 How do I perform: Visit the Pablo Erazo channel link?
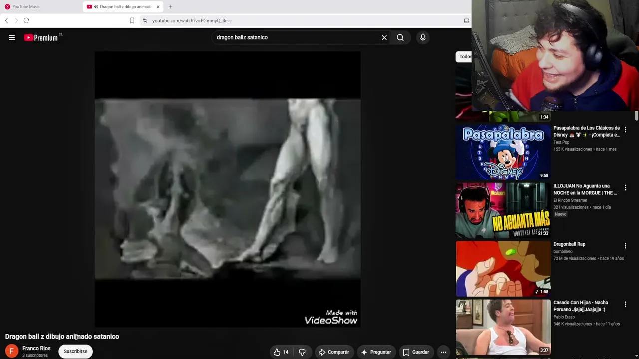point(564,317)
